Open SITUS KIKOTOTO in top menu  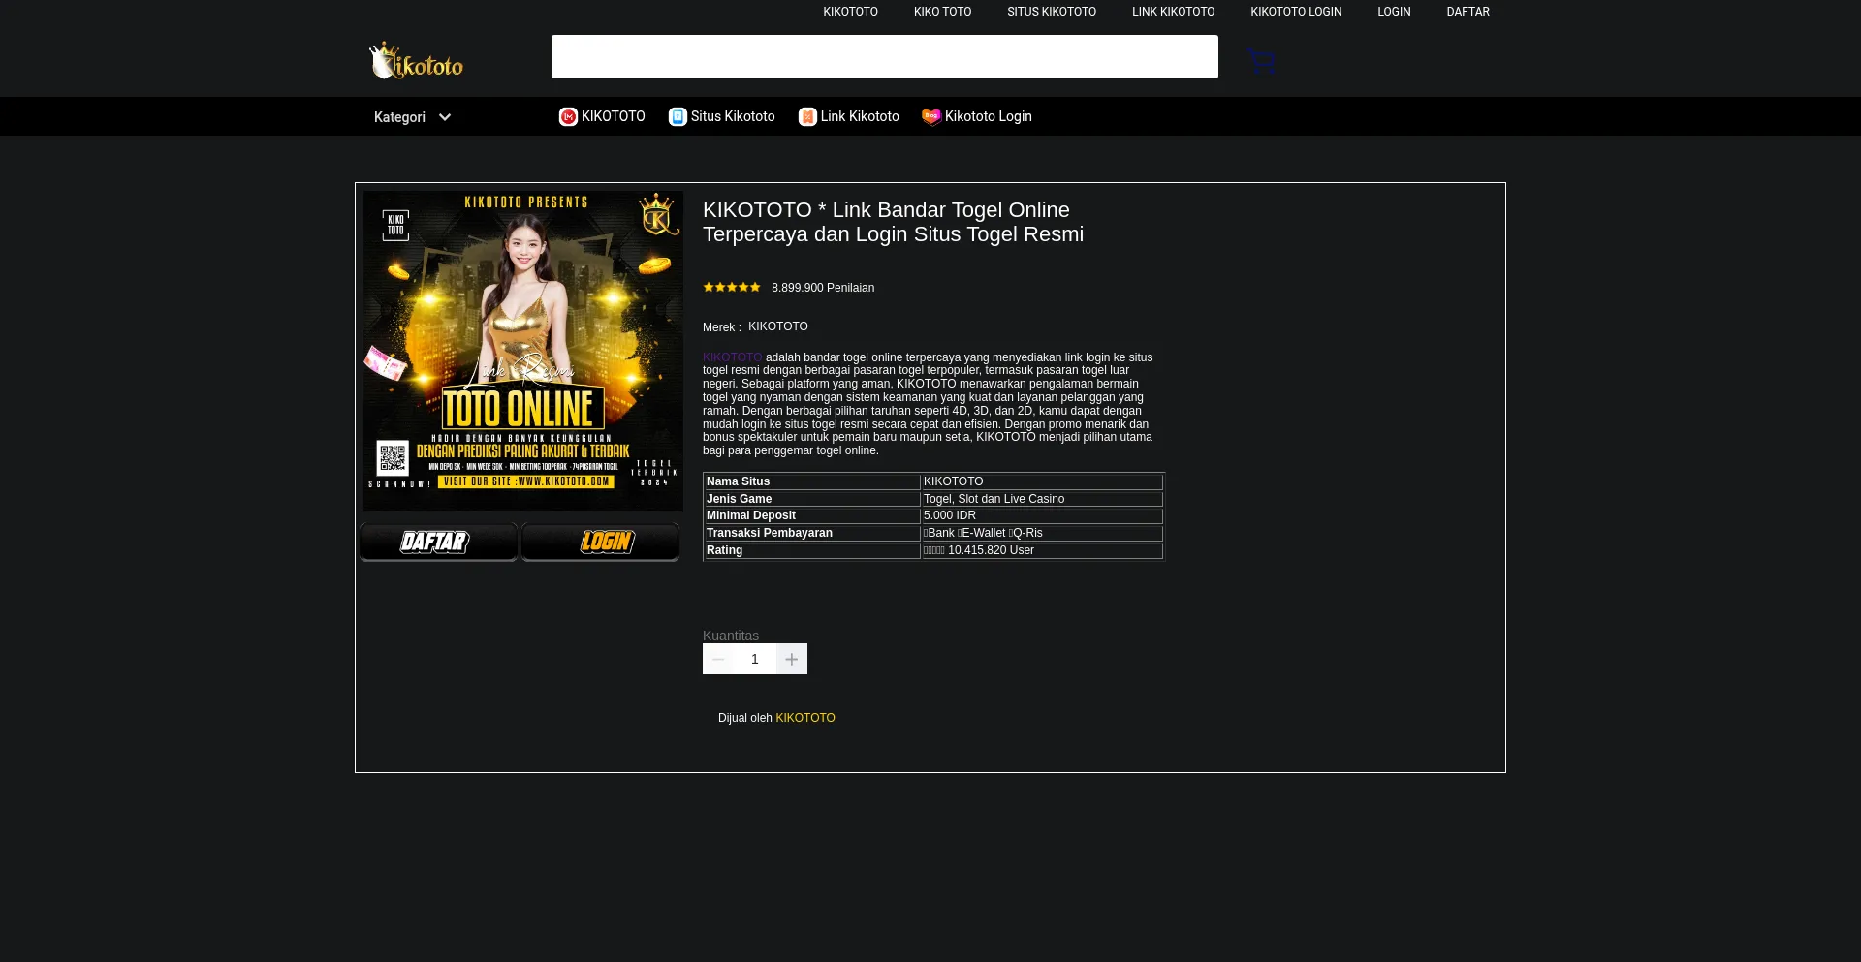pos(1051,12)
